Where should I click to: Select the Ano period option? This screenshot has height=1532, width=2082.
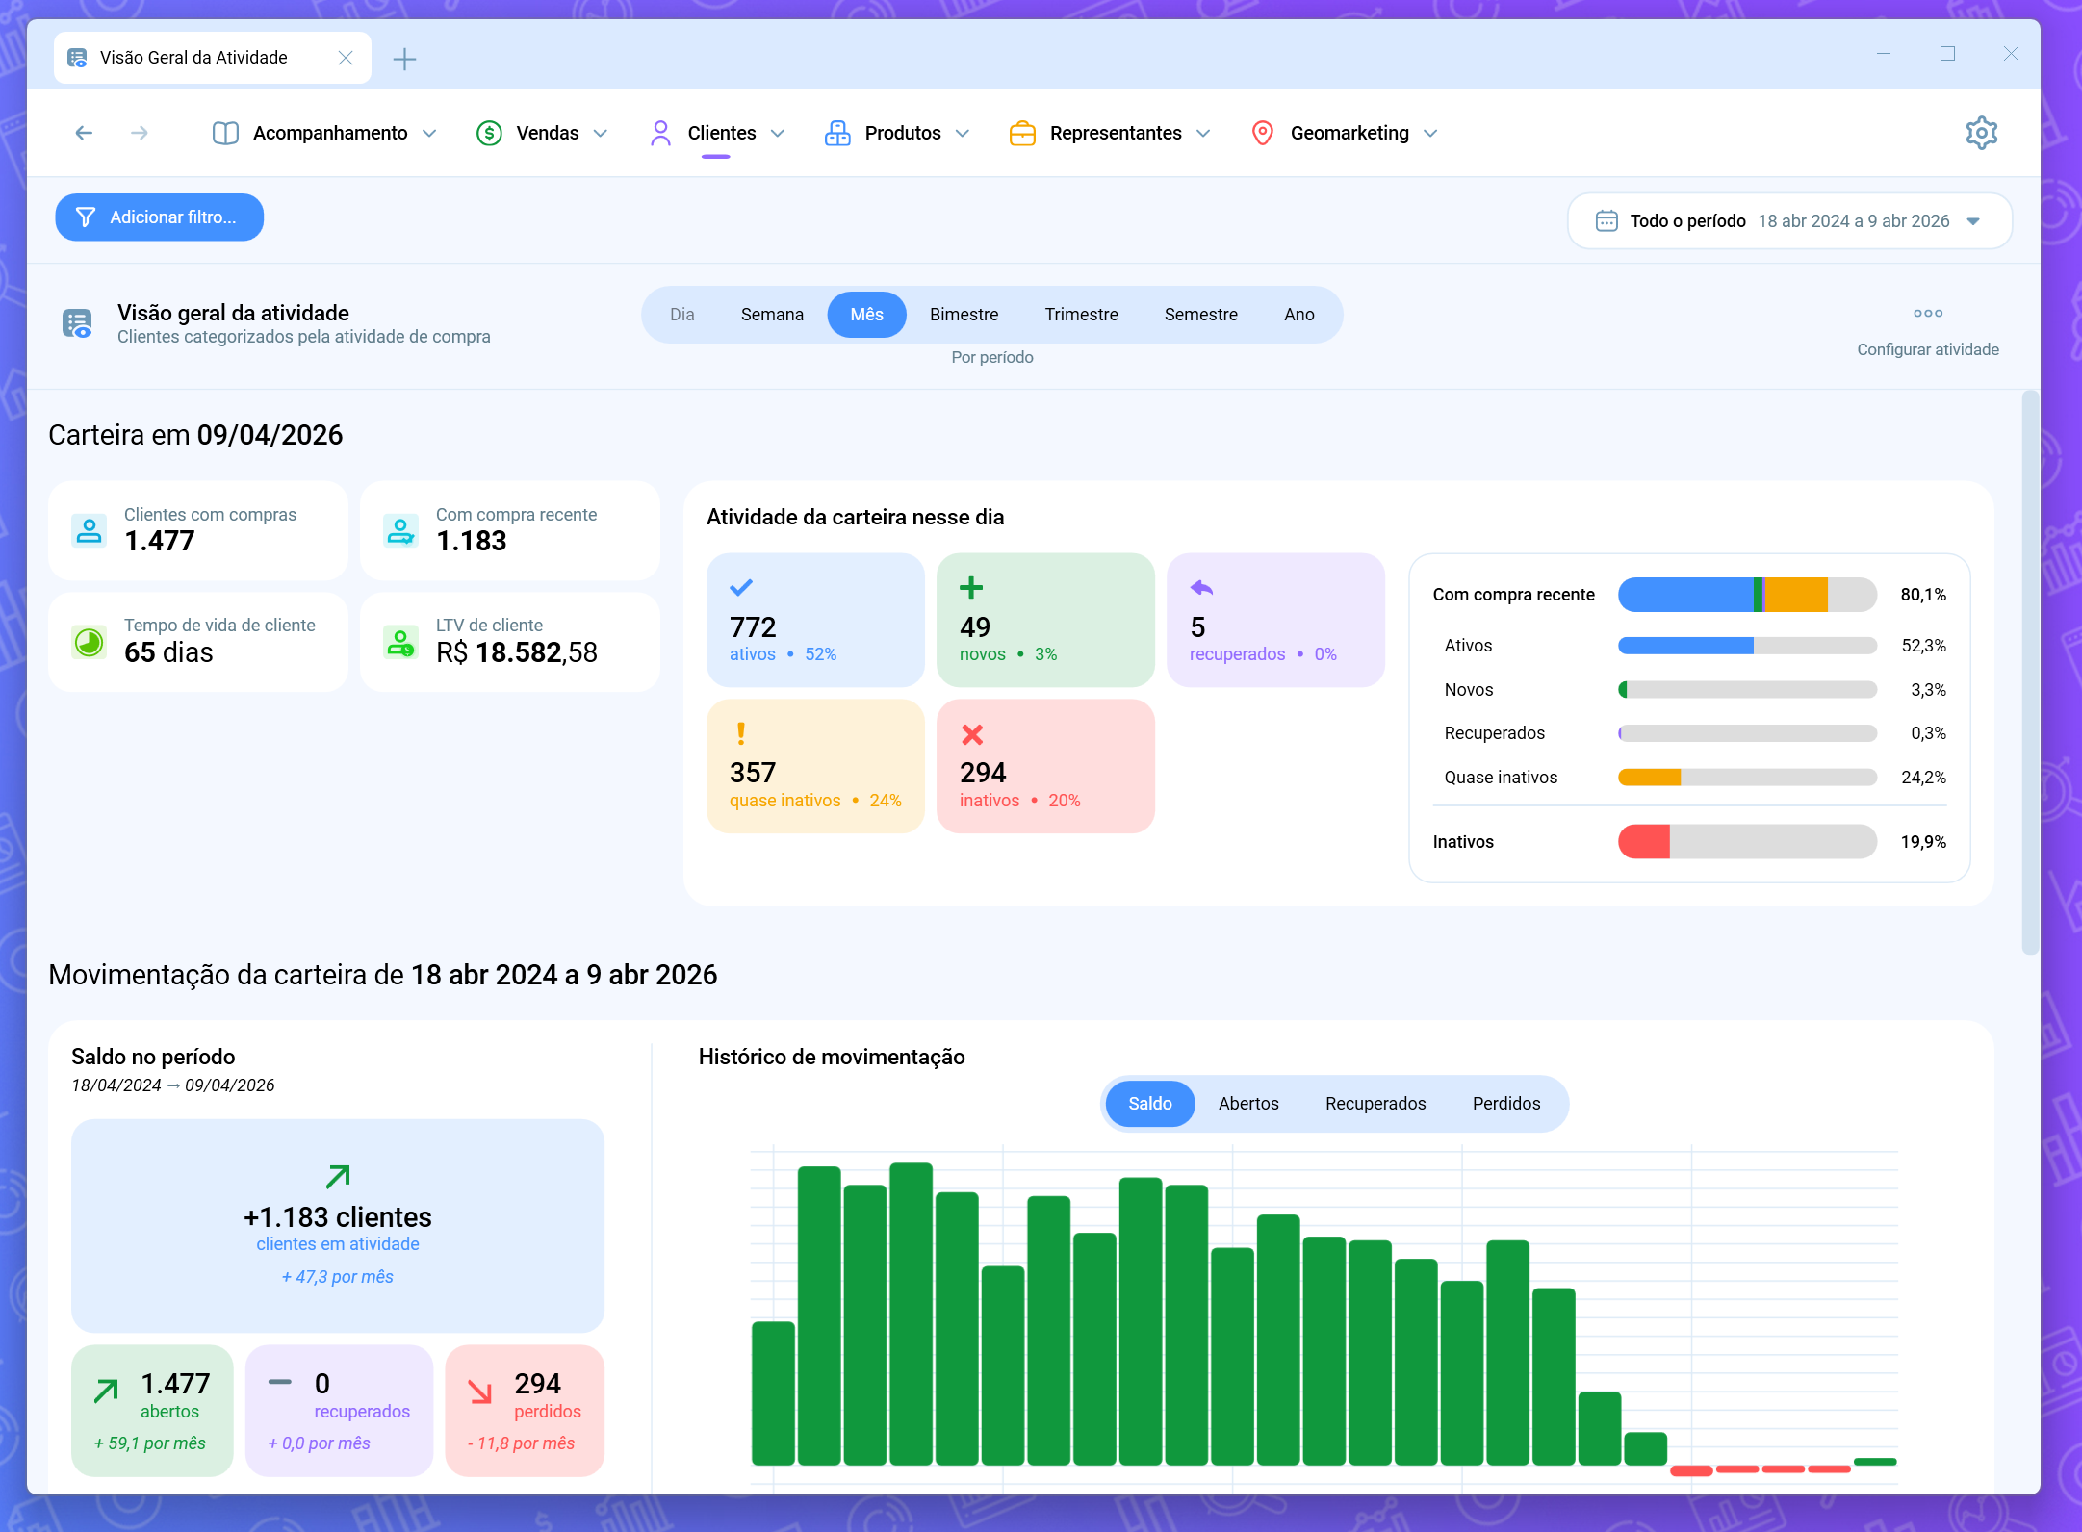pos(1298,315)
